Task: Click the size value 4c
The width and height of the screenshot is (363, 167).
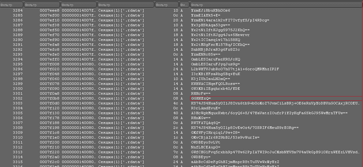Action: [176, 103]
